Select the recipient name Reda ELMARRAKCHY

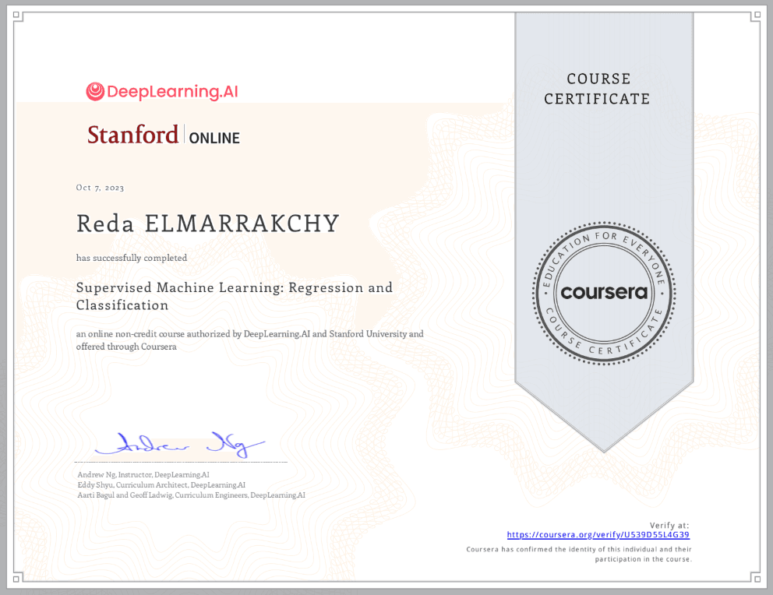(x=208, y=224)
